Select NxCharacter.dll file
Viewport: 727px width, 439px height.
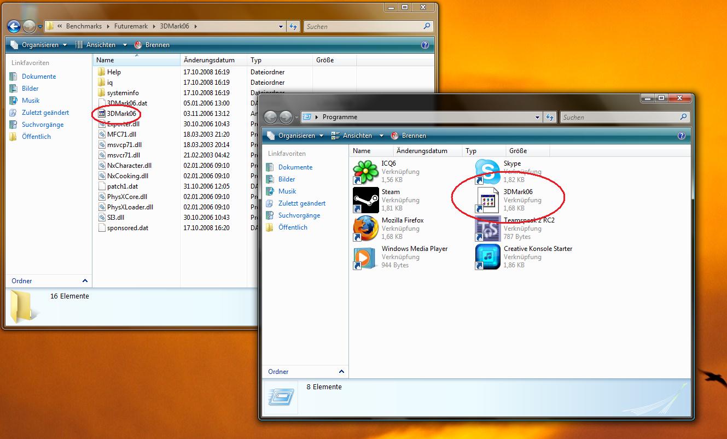click(125, 166)
